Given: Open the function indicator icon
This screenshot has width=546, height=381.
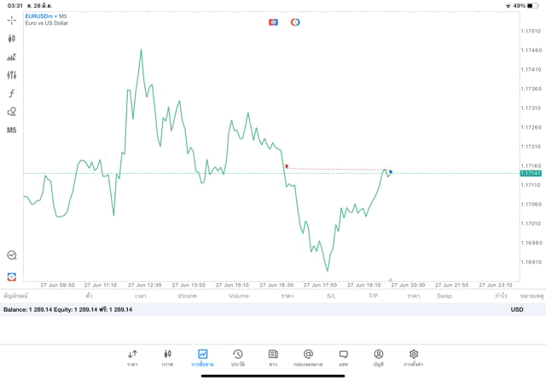Looking at the screenshot, I should point(12,94).
